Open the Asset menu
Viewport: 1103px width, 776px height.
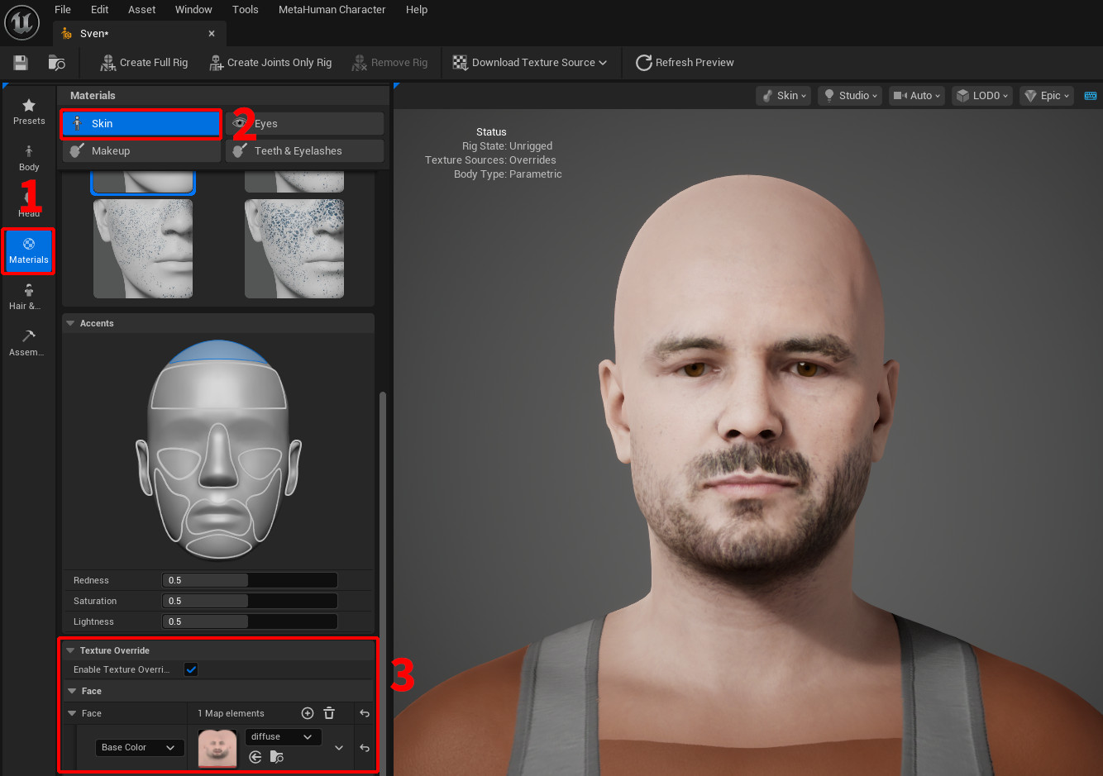(x=142, y=10)
